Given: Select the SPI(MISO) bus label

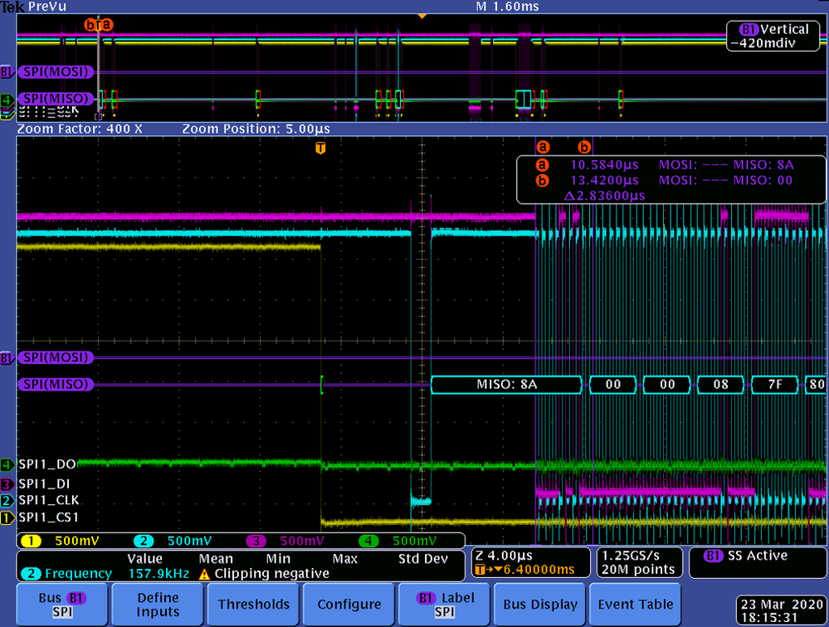Looking at the screenshot, I should [x=55, y=384].
